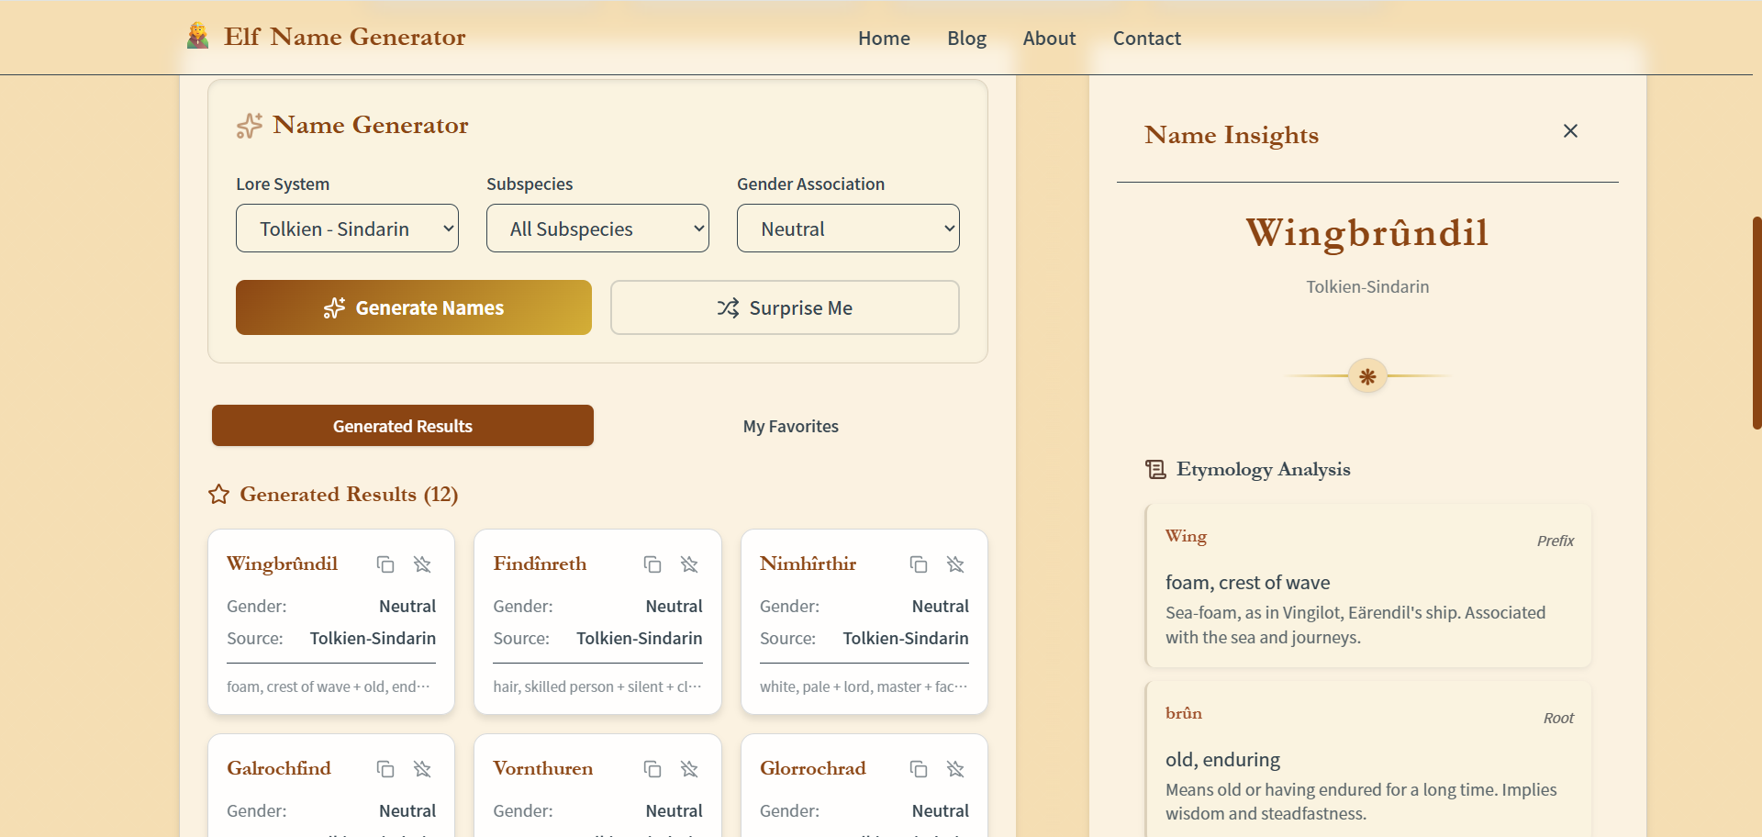1762x837 pixels.
Task: Toggle favorite star on Glorrochrad card
Action: pos(955,769)
